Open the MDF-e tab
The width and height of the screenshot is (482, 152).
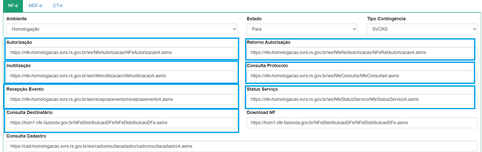tap(35, 6)
